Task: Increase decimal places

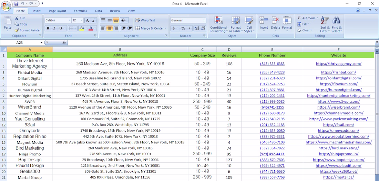Action: point(196,28)
